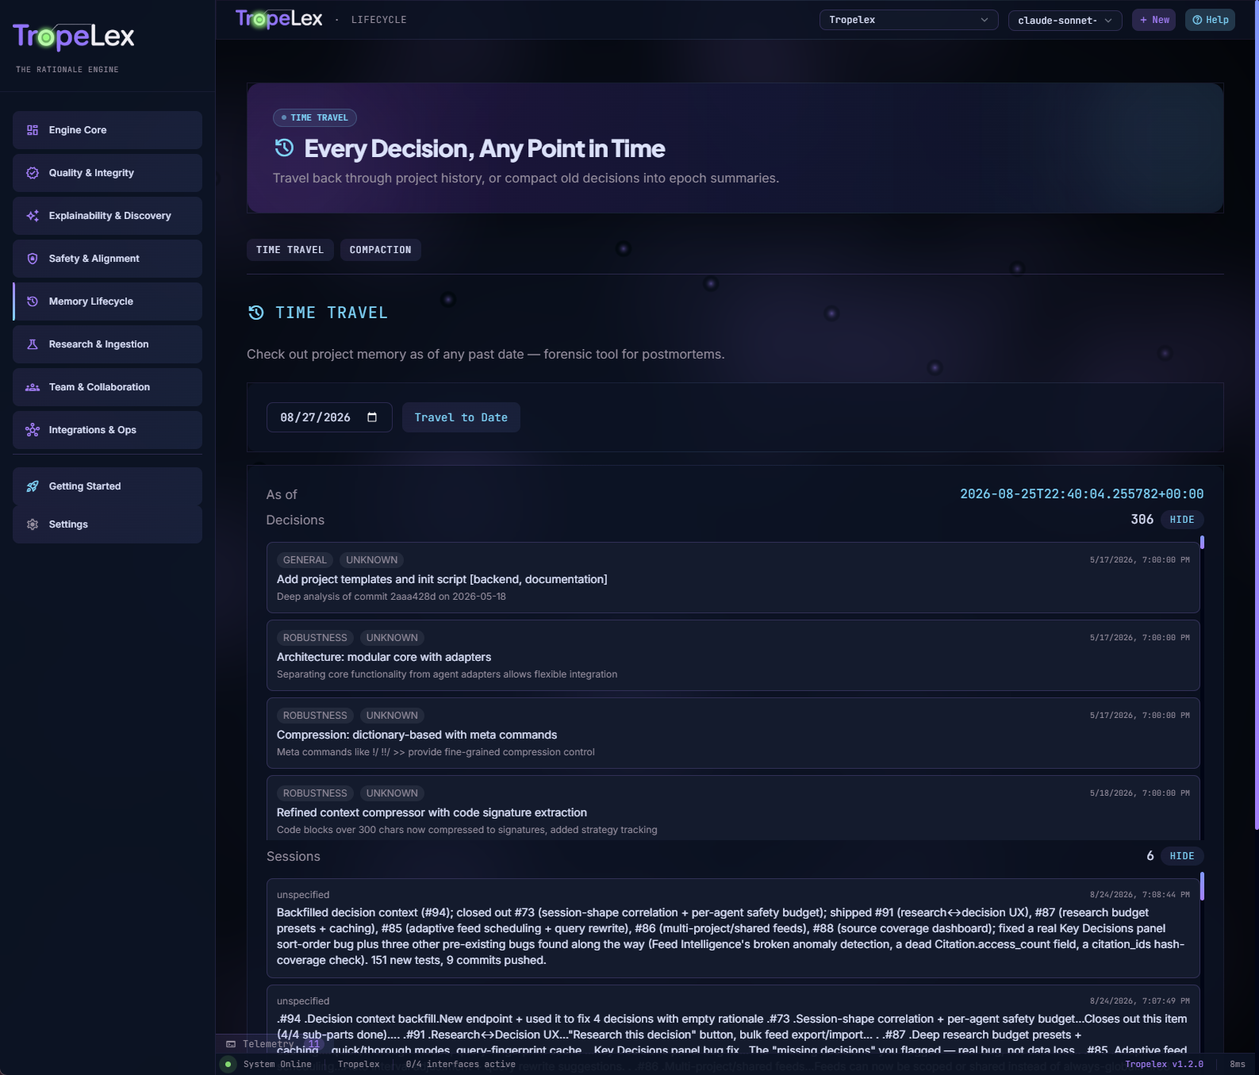The width and height of the screenshot is (1259, 1075).
Task: Switch to the COMPACTION tab
Action: click(x=381, y=250)
